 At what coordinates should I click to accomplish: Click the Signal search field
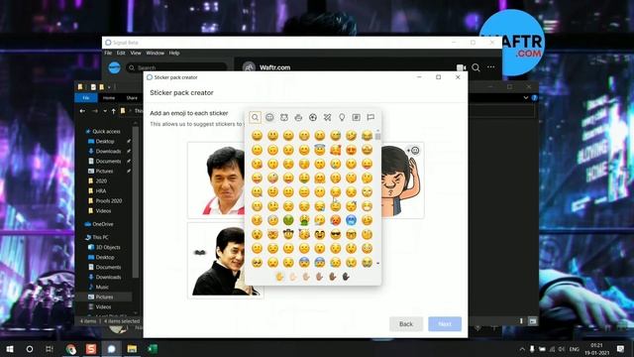coord(176,67)
